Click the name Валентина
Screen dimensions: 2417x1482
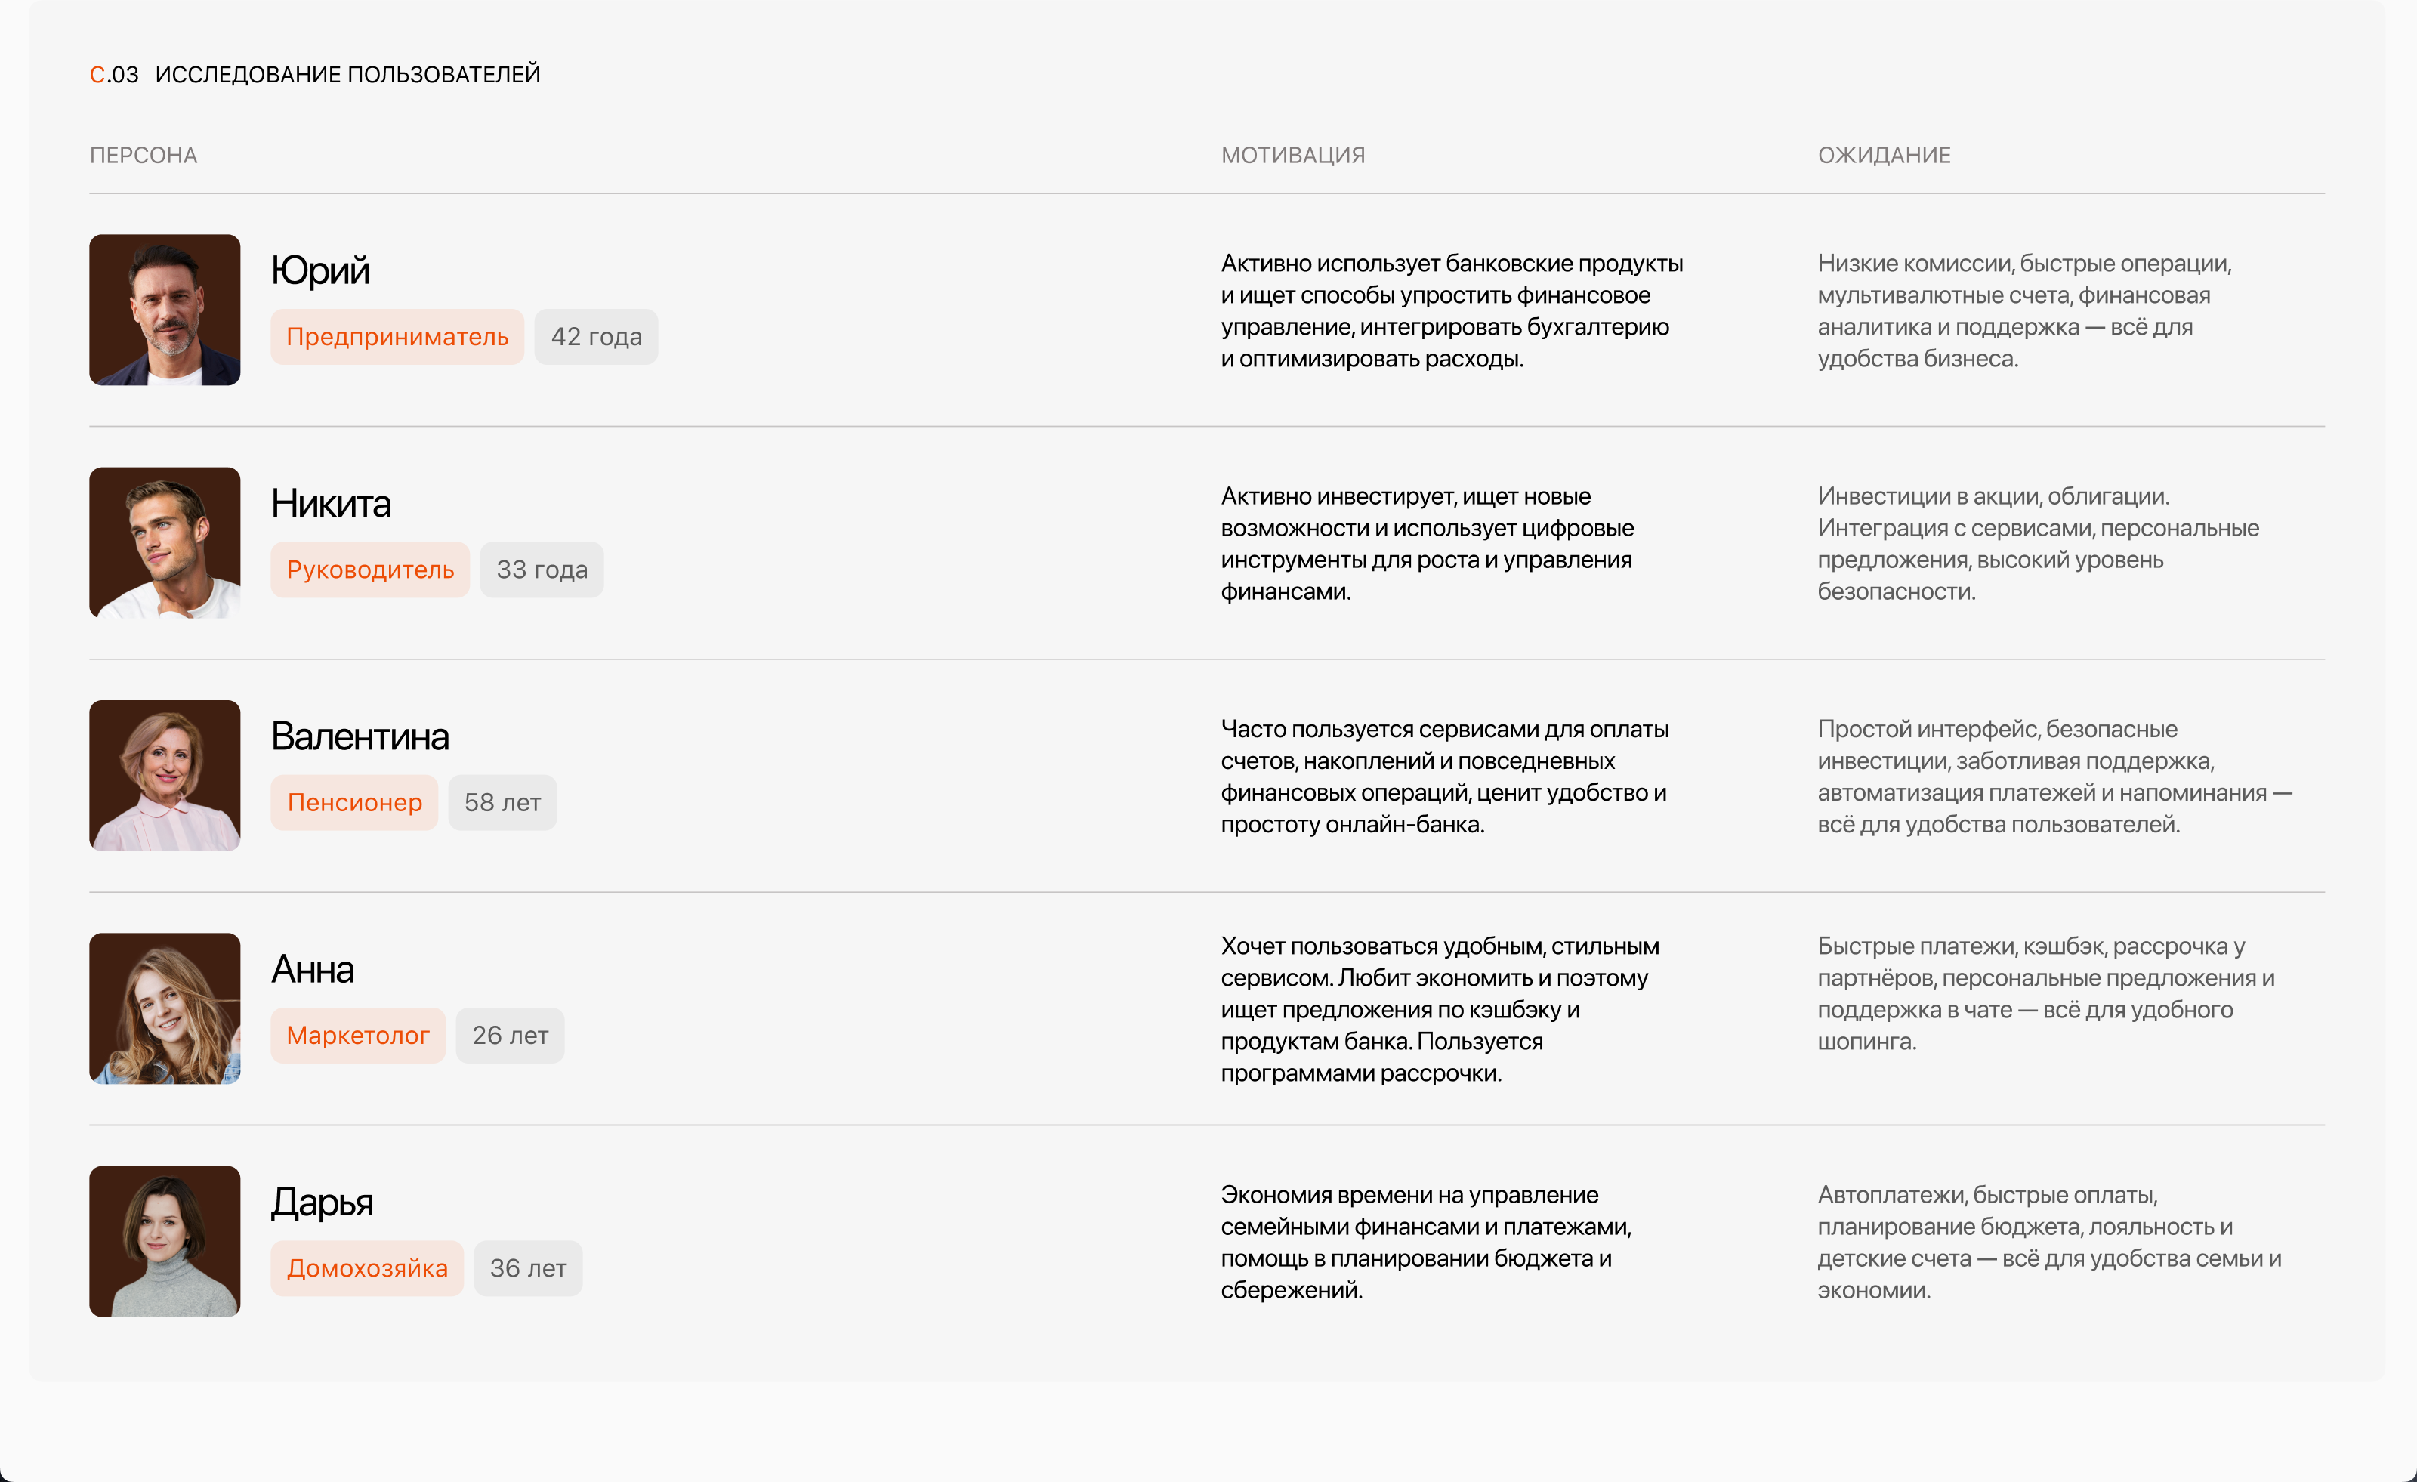click(360, 736)
